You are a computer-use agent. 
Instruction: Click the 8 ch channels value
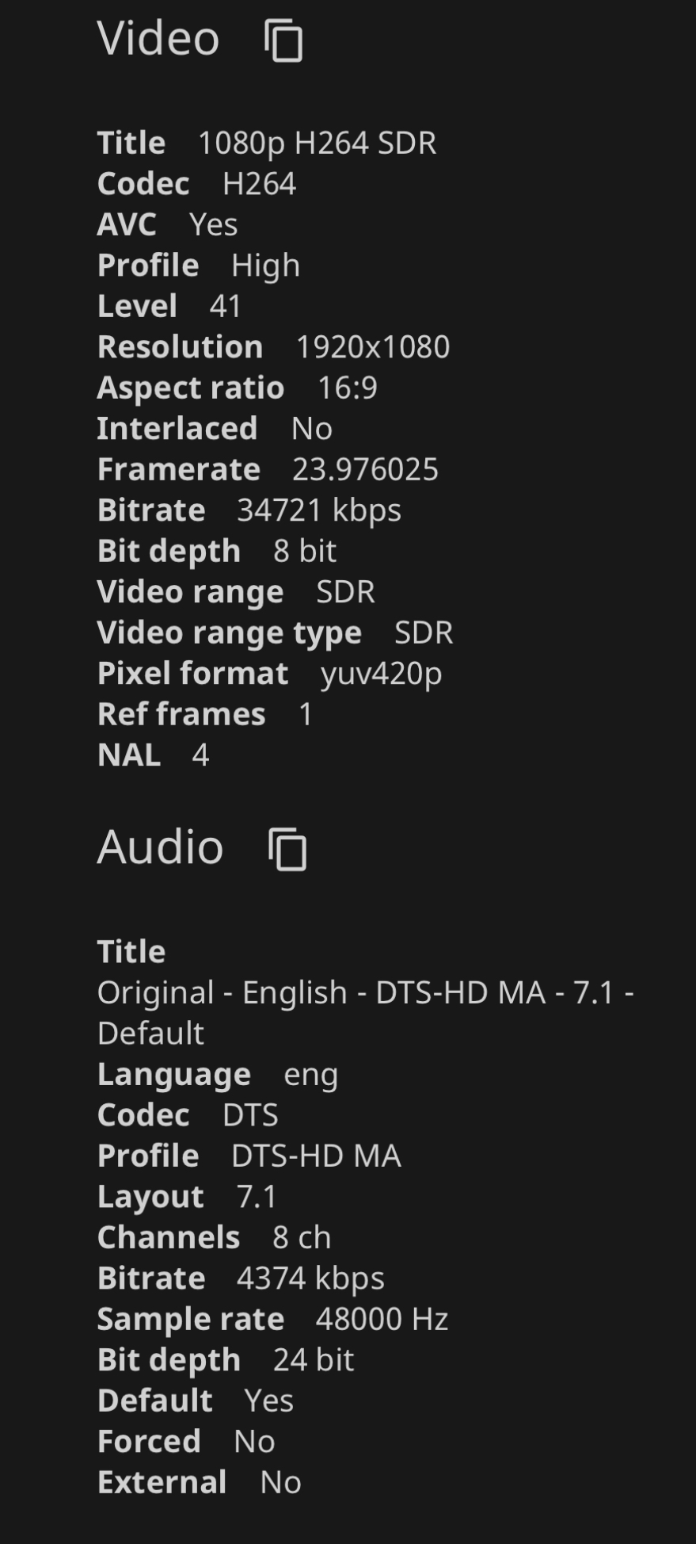(302, 1238)
